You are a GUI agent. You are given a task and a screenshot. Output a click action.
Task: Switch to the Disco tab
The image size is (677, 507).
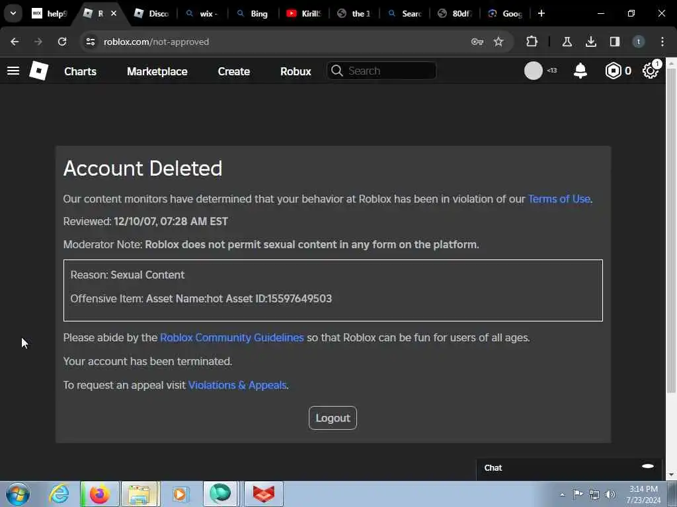click(151, 13)
